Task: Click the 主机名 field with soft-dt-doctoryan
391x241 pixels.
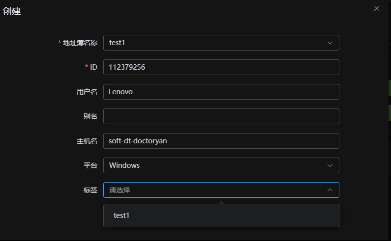Action: [221, 141]
